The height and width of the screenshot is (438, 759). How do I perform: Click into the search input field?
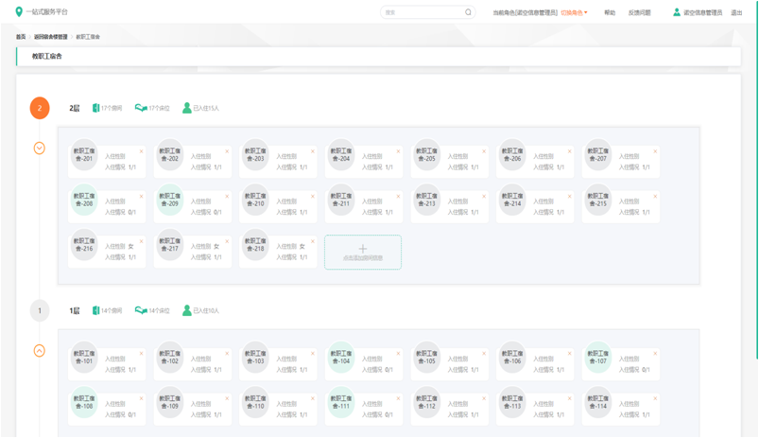421,12
